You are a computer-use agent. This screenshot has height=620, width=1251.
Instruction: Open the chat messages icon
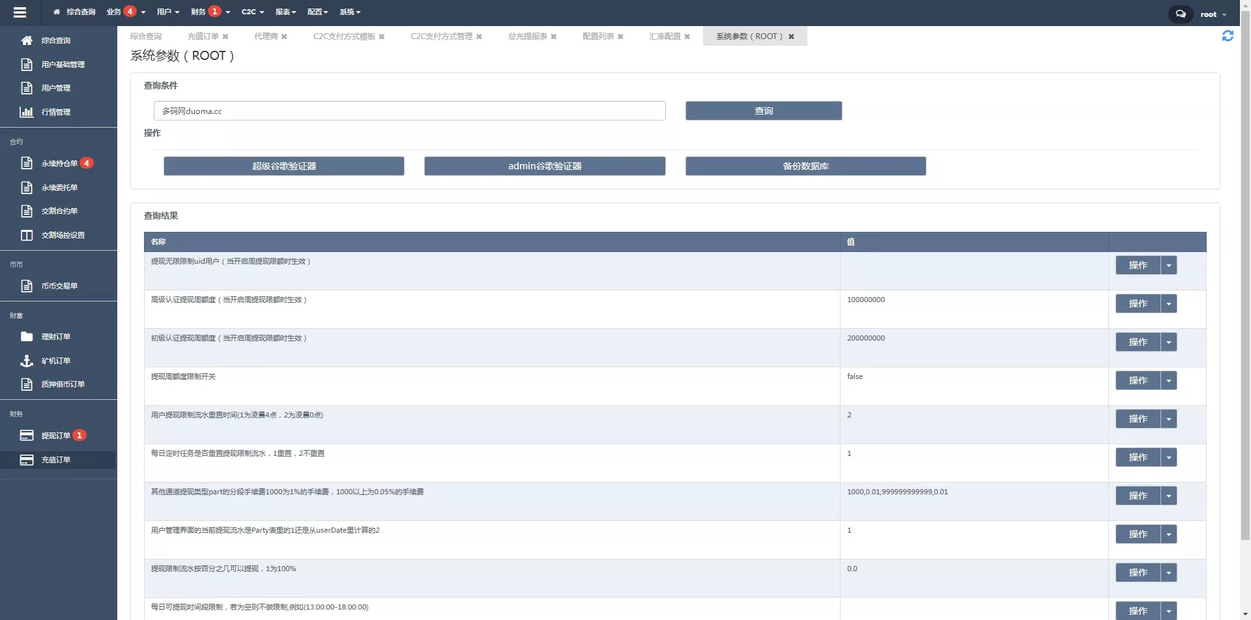click(1180, 14)
